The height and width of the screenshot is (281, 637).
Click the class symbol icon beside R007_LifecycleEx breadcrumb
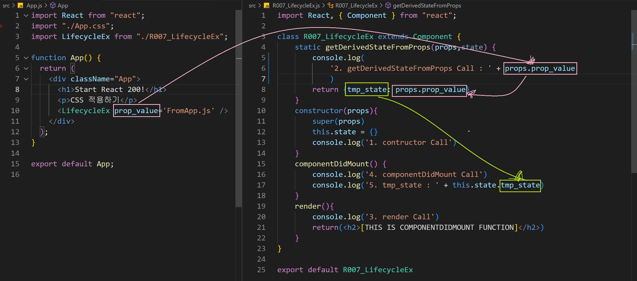(330, 5)
